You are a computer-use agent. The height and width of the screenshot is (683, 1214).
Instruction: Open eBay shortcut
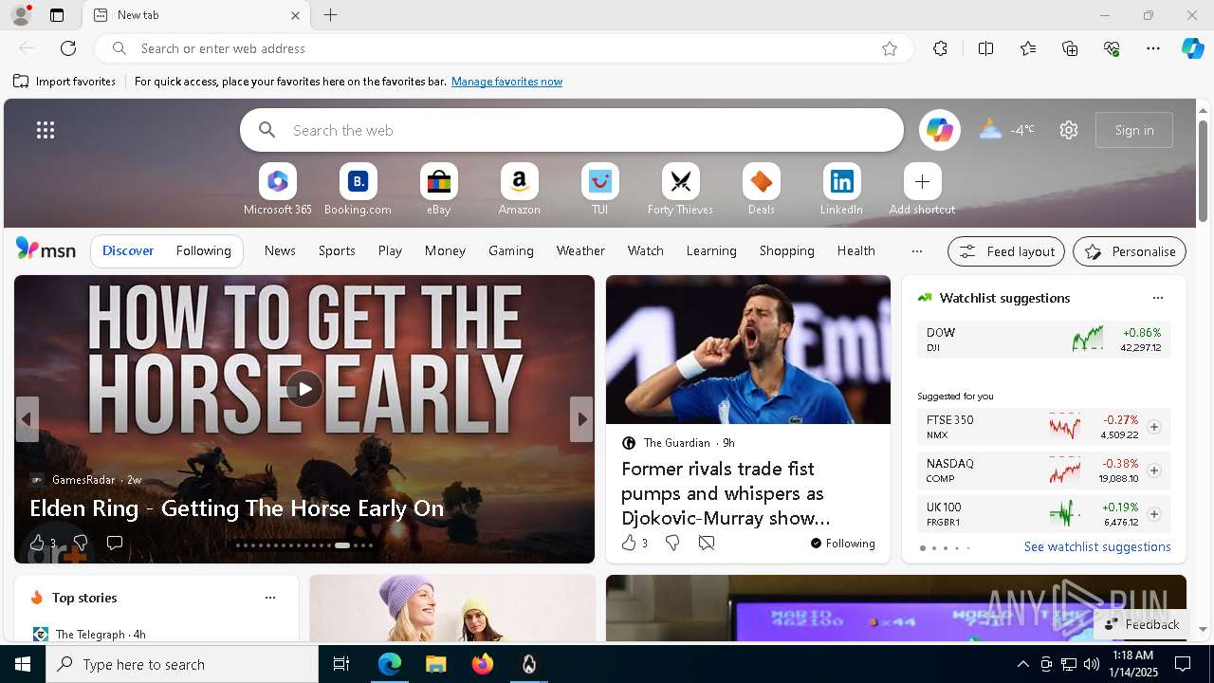(438, 189)
